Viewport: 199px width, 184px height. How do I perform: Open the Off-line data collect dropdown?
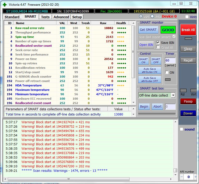click(x=173, y=95)
